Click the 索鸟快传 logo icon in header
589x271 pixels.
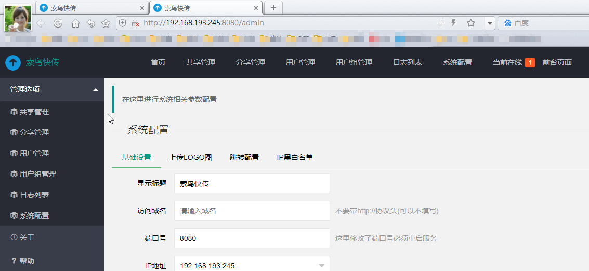[13, 62]
